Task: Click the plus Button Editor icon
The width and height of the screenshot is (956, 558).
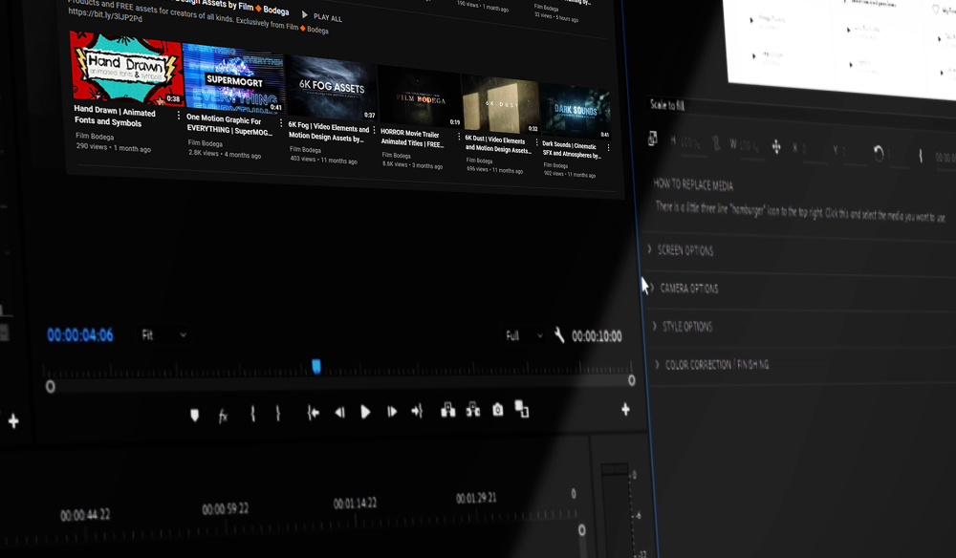Action: (x=625, y=409)
